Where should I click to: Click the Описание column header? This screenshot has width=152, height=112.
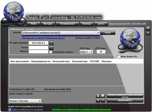tap(106, 61)
